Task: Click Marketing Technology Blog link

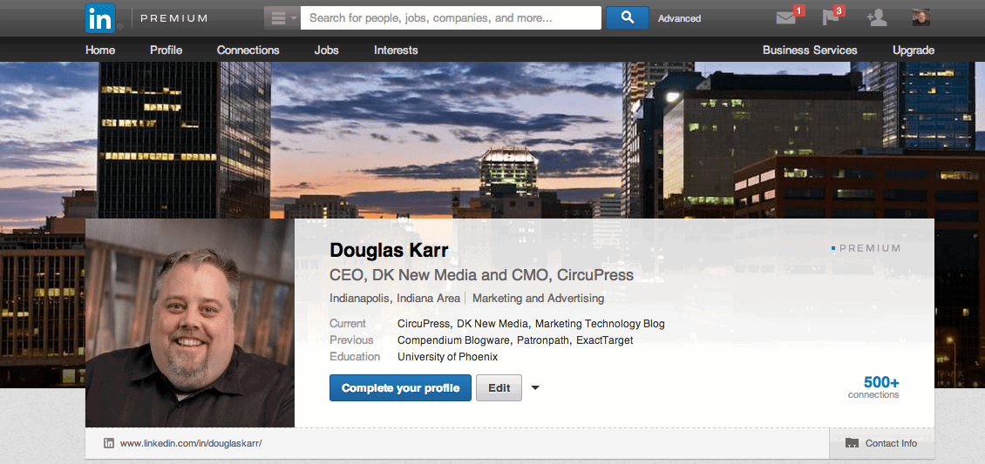Action: coord(600,324)
